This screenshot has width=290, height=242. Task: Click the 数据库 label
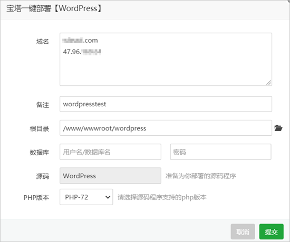39,152
